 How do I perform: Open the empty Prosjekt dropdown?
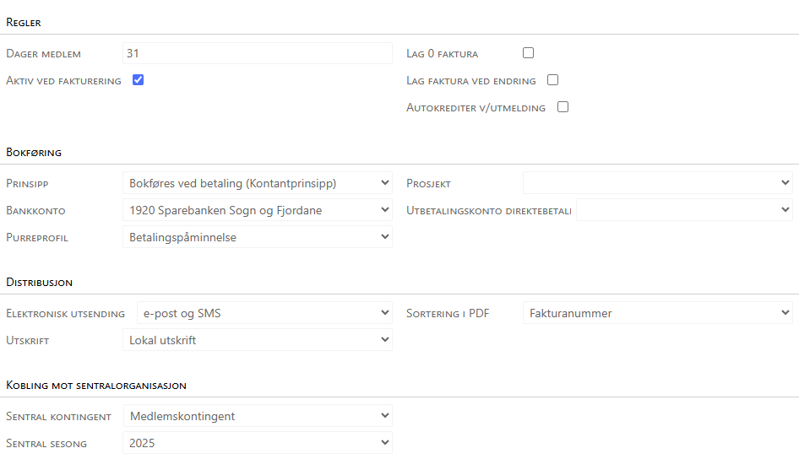tap(657, 183)
